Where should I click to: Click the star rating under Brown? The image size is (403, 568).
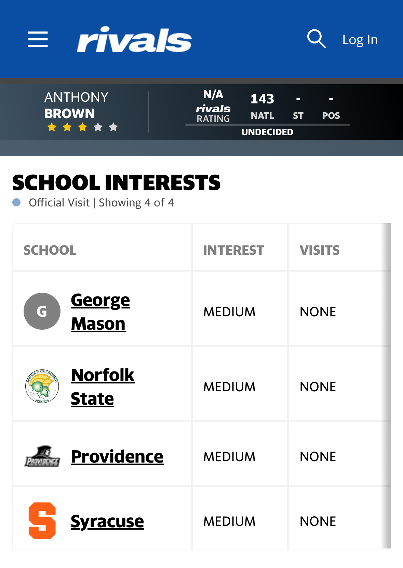click(x=82, y=127)
